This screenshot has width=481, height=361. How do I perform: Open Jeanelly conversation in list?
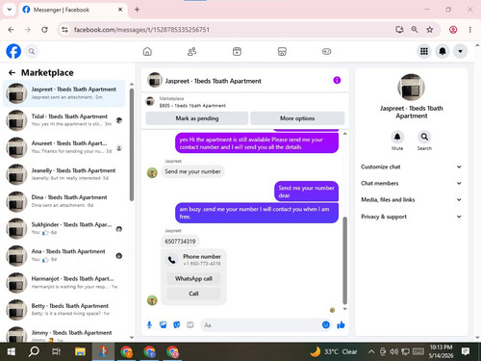(64, 174)
